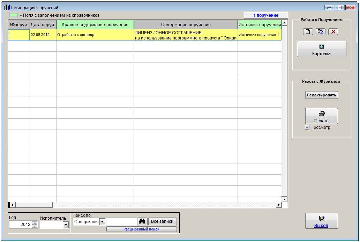Click the horizontal scrollbar left arrow
Screen dimensions: 360x242
12,205
